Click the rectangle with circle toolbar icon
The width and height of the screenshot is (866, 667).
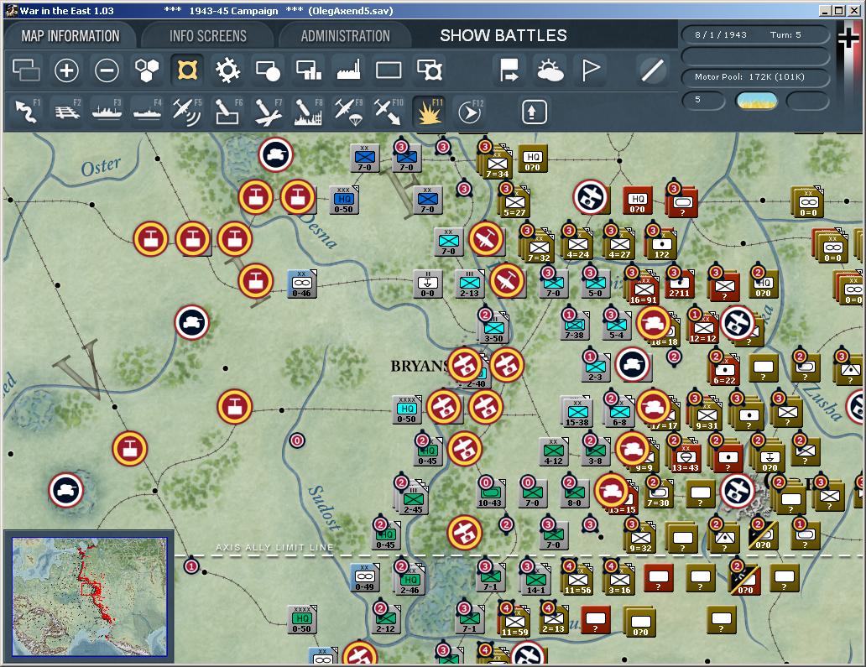tap(268, 70)
